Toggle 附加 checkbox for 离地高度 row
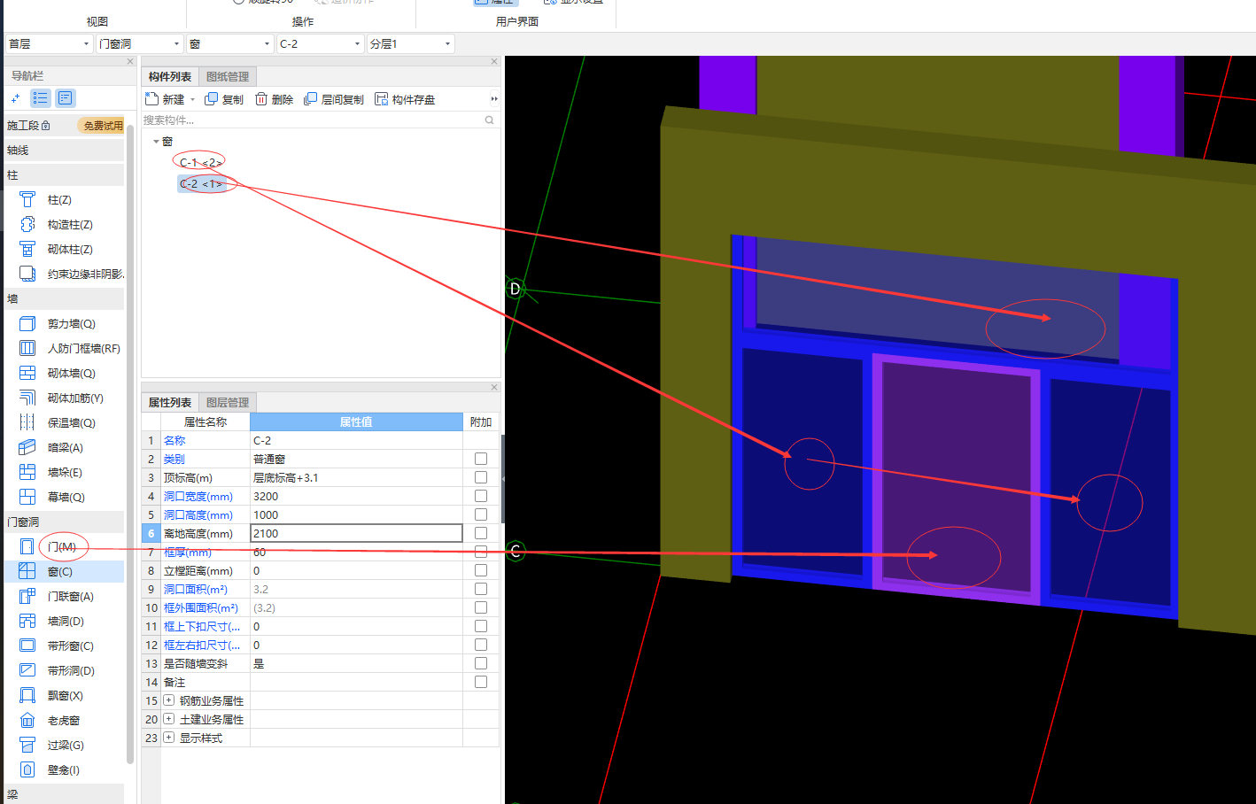The image size is (1256, 804). (x=481, y=533)
